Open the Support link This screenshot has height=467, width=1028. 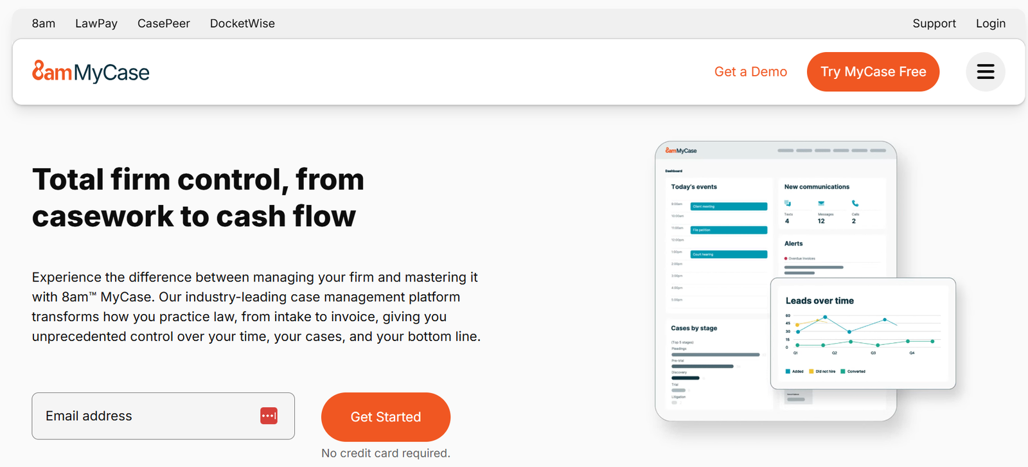(934, 24)
